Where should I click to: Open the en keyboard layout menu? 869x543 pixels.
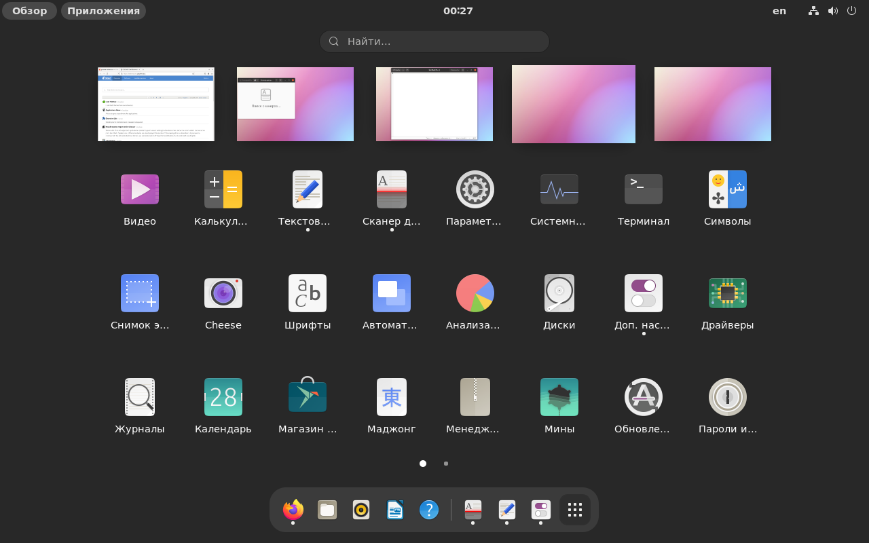[779, 11]
